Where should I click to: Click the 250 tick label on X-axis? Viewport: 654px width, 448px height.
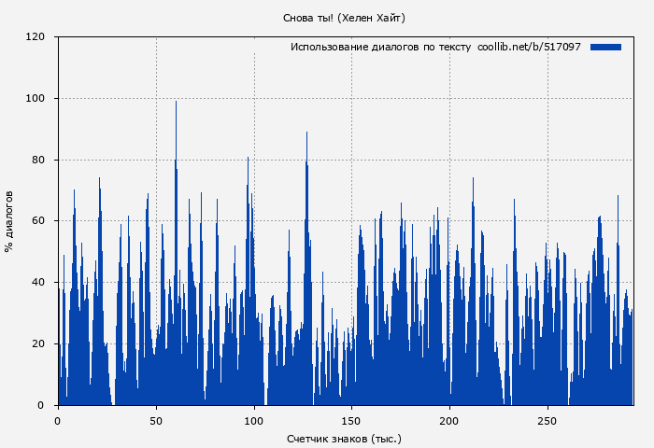point(547,420)
